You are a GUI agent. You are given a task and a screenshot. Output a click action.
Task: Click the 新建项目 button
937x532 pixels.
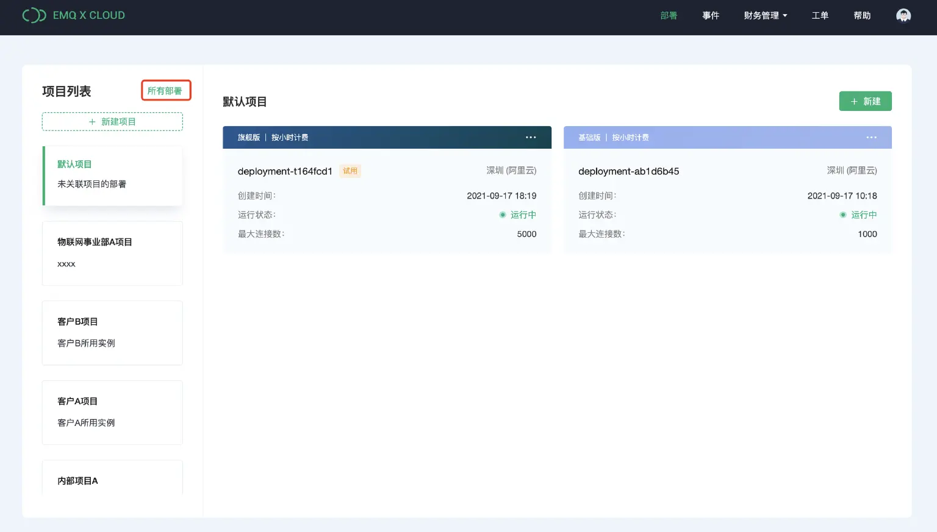112,121
